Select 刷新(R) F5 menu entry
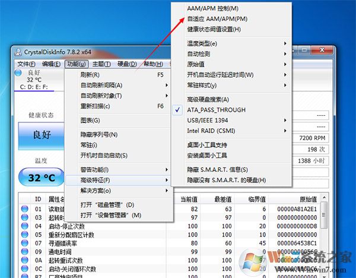Viewport: 356px width, 278px height. [117, 75]
